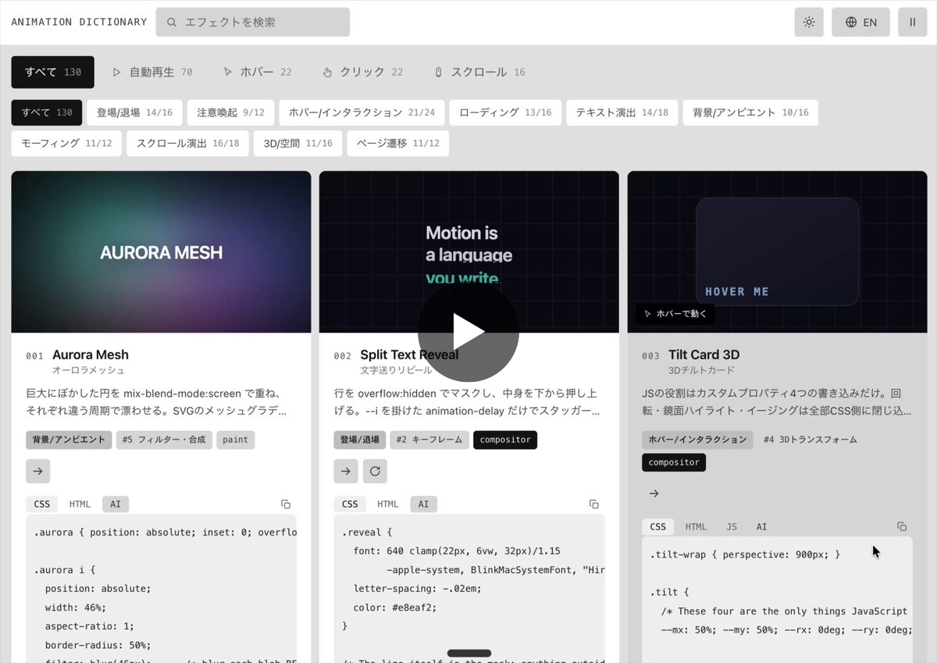Filter by 登場/退場 14/16 category
This screenshot has width=937, height=663.
tap(134, 112)
